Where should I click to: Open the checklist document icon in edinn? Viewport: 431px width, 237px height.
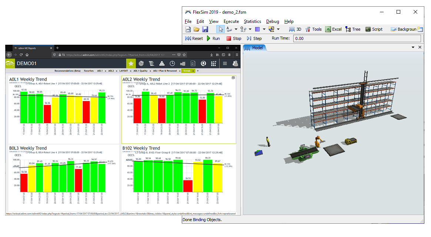tap(193, 64)
